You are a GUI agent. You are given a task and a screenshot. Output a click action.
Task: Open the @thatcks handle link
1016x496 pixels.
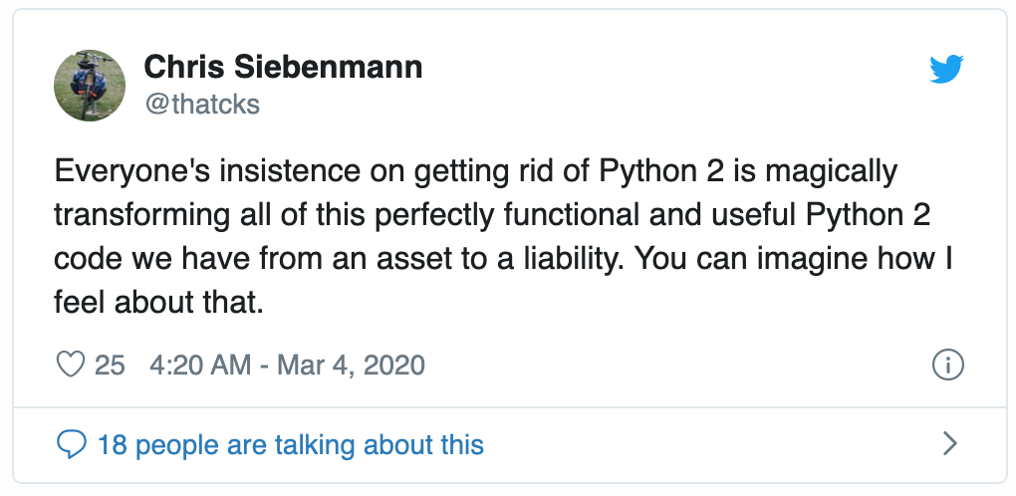pyautogui.click(x=201, y=103)
